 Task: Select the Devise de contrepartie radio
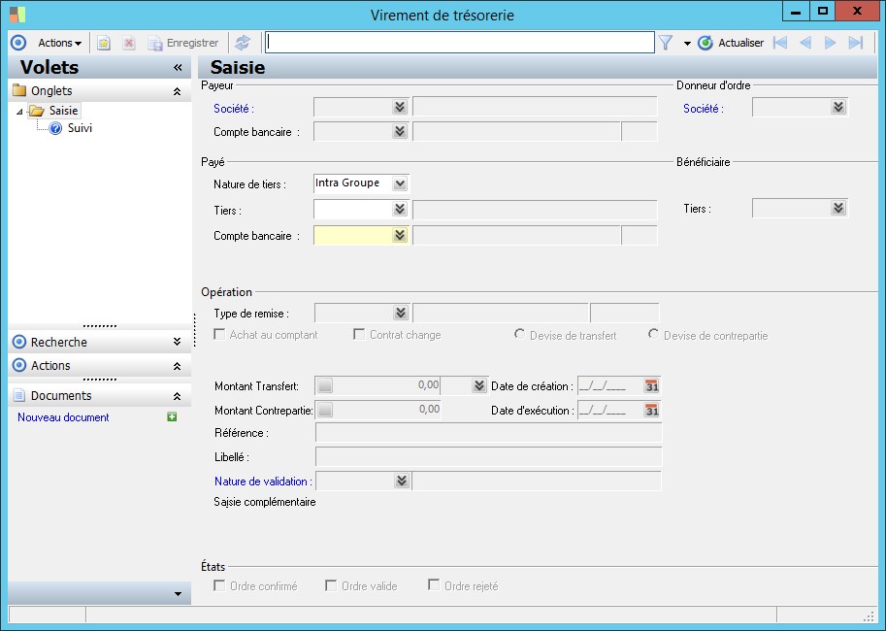click(653, 334)
